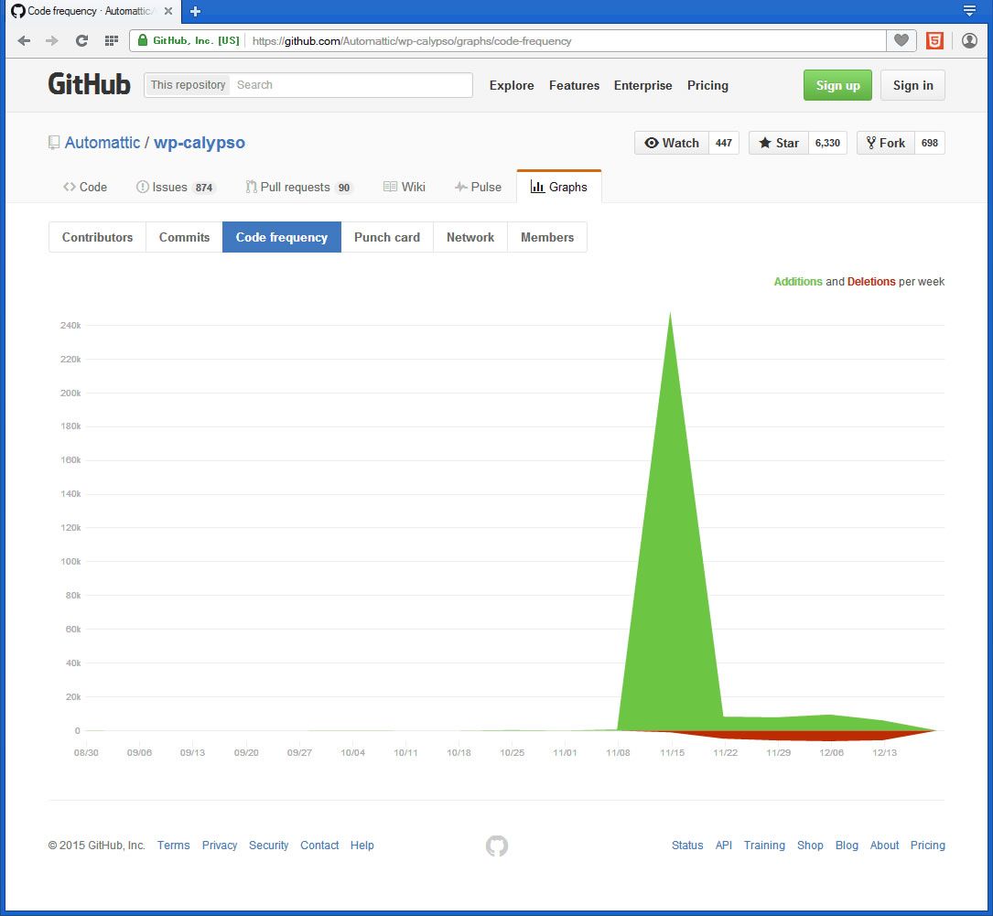This screenshot has height=916, width=993.
Task: Click the orange HTML5 extension icon
Action: 934,41
